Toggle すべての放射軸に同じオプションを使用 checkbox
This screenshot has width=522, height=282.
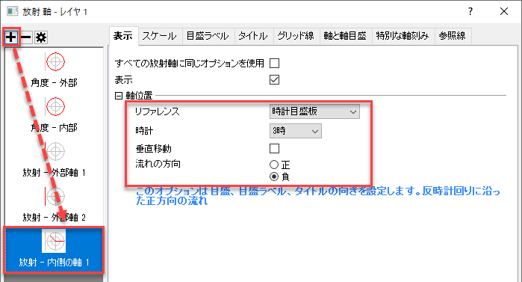point(274,63)
